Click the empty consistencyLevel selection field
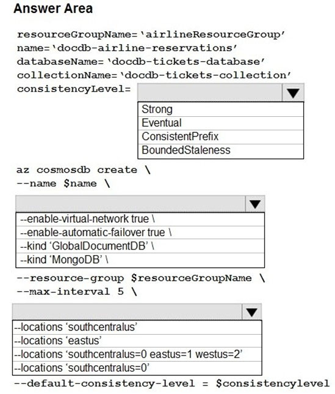Viewport: 335px width, 394px height. click(210, 93)
